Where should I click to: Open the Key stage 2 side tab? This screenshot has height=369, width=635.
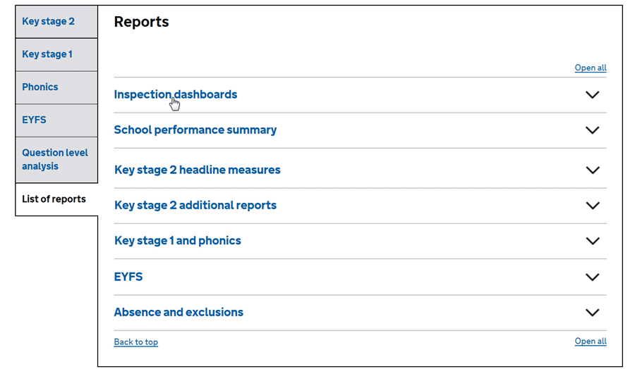56,21
